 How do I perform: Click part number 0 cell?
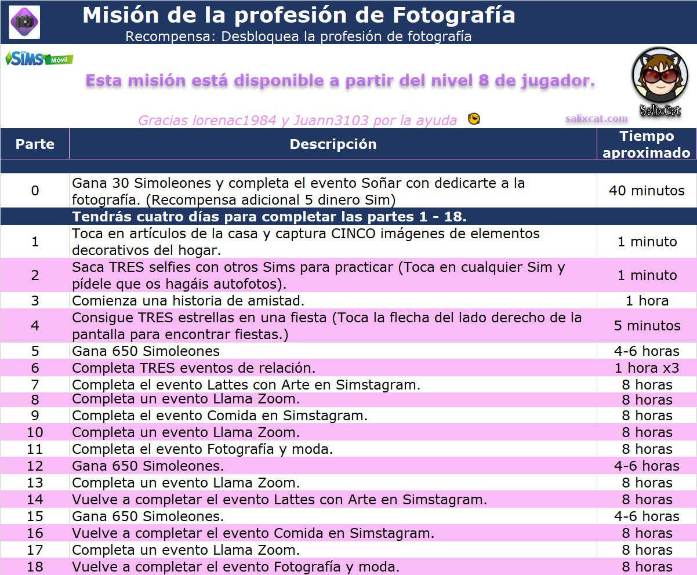tap(35, 191)
